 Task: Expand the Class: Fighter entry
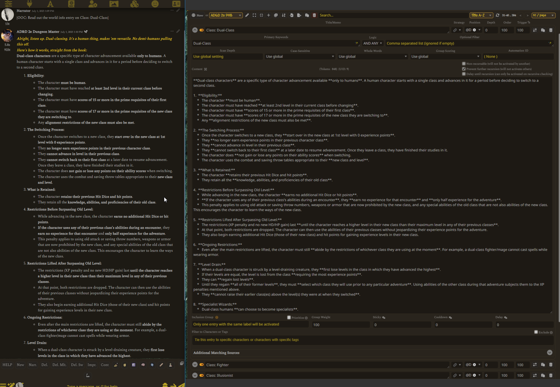coord(195,365)
